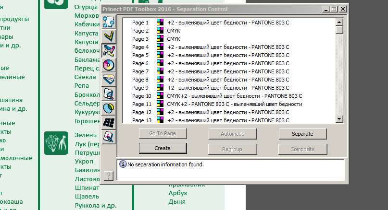
Task: Click the color icon for Page 5
Action: click(x=160, y=55)
